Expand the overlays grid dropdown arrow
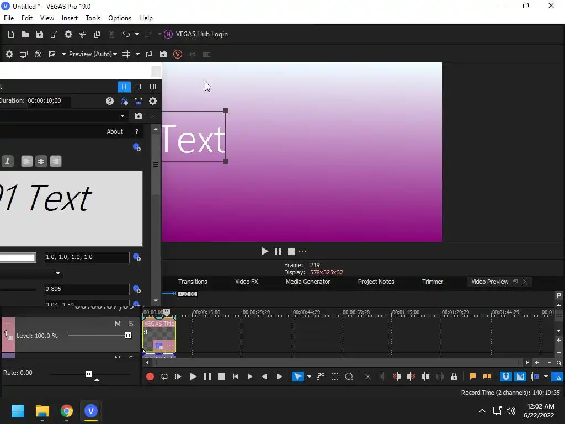565x424 pixels. (x=137, y=54)
